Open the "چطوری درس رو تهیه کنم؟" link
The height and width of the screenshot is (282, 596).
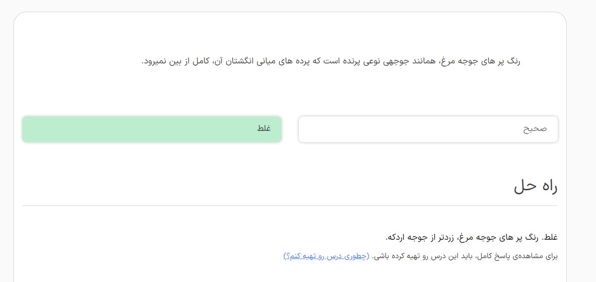[x=326, y=256]
